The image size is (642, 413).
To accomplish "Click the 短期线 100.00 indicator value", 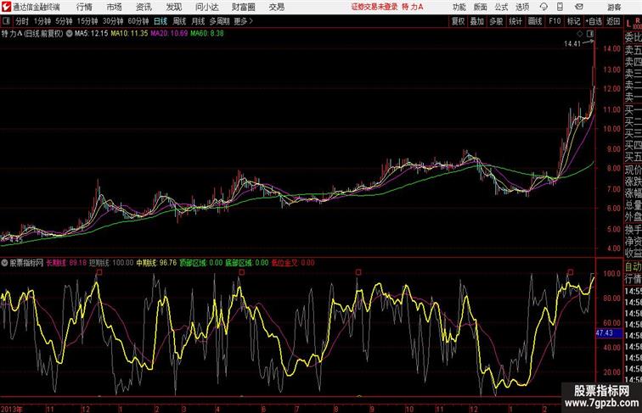I will tap(111, 263).
